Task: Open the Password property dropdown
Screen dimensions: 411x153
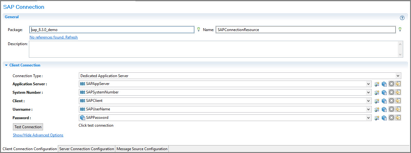Action: pos(368,118)
